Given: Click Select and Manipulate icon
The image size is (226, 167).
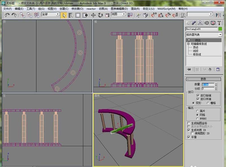Looking at the screenshot, I should (138, 15).
